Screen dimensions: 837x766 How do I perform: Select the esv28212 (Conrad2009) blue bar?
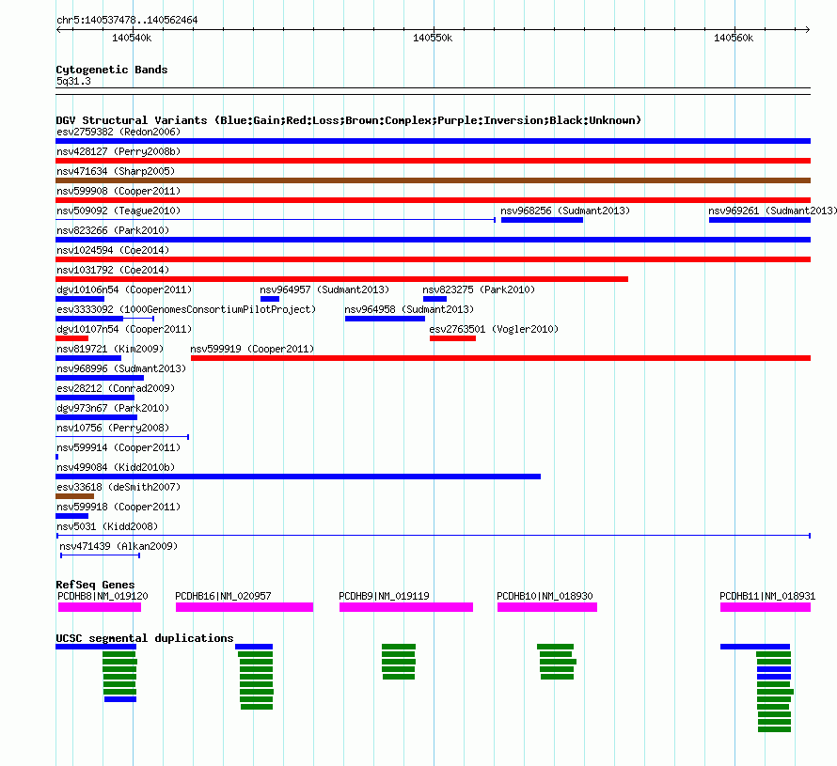pos(95,398)
